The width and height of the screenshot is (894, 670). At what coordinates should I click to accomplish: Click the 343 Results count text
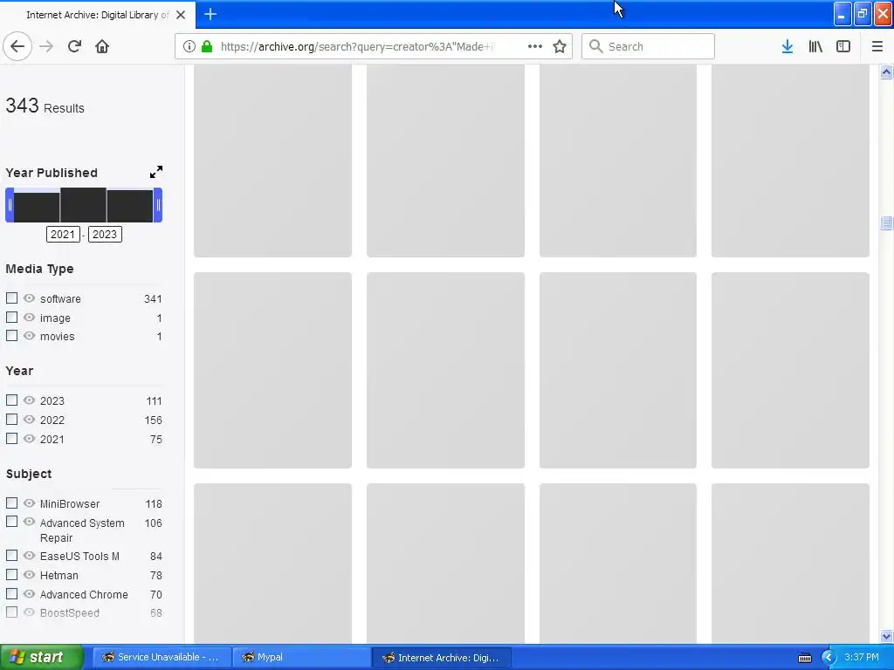point(45,106)
